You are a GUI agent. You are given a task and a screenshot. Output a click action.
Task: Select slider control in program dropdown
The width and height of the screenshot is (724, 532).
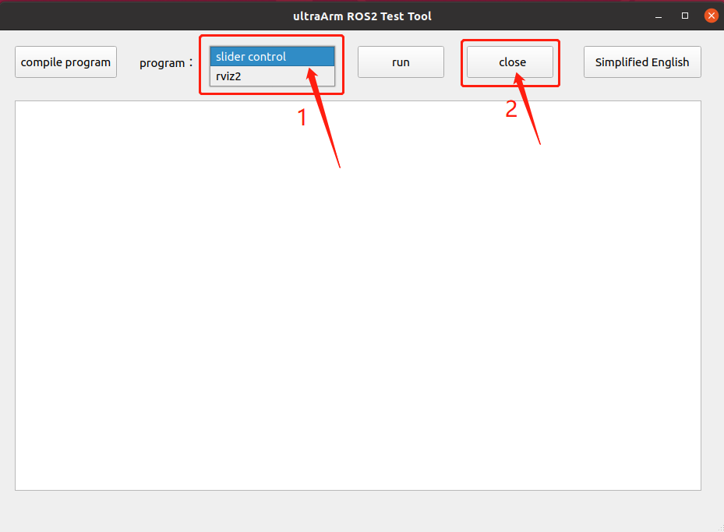272,56
